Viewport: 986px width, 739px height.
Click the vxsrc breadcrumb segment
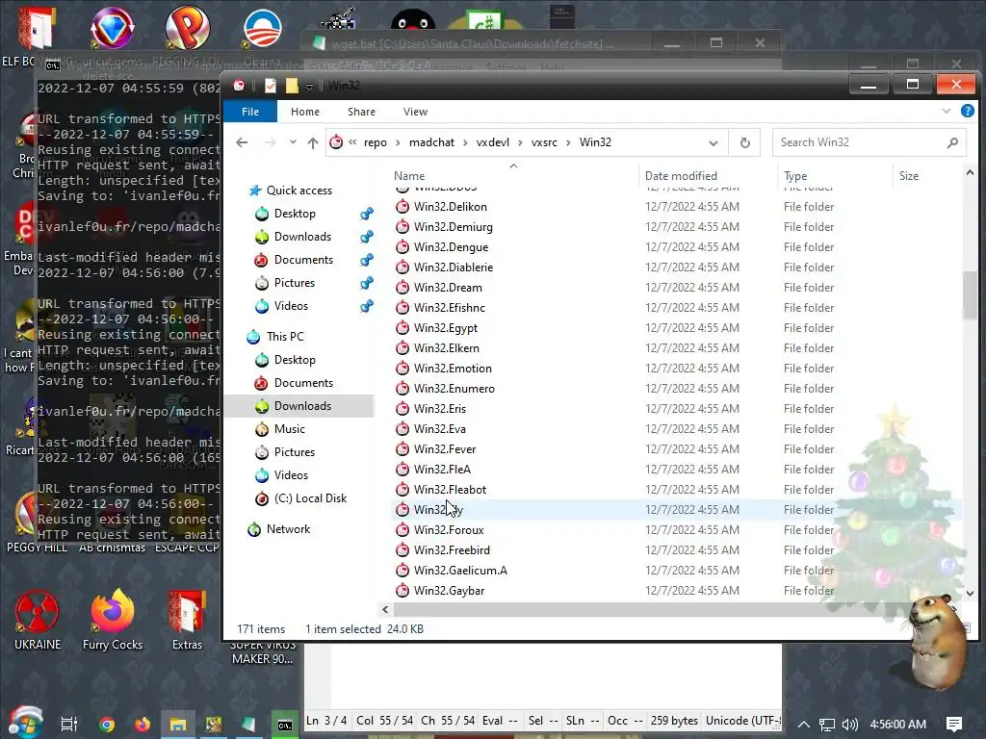point(544,142)
